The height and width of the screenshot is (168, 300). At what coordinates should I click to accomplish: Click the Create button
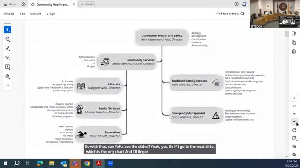(x=86, y=4)
